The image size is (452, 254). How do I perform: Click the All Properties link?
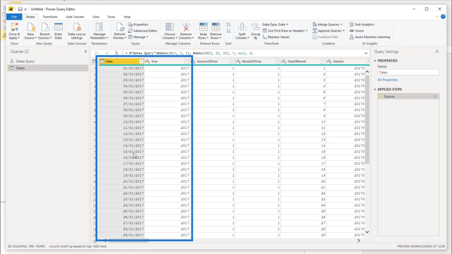pyautogui.click(x=387, y=80)
